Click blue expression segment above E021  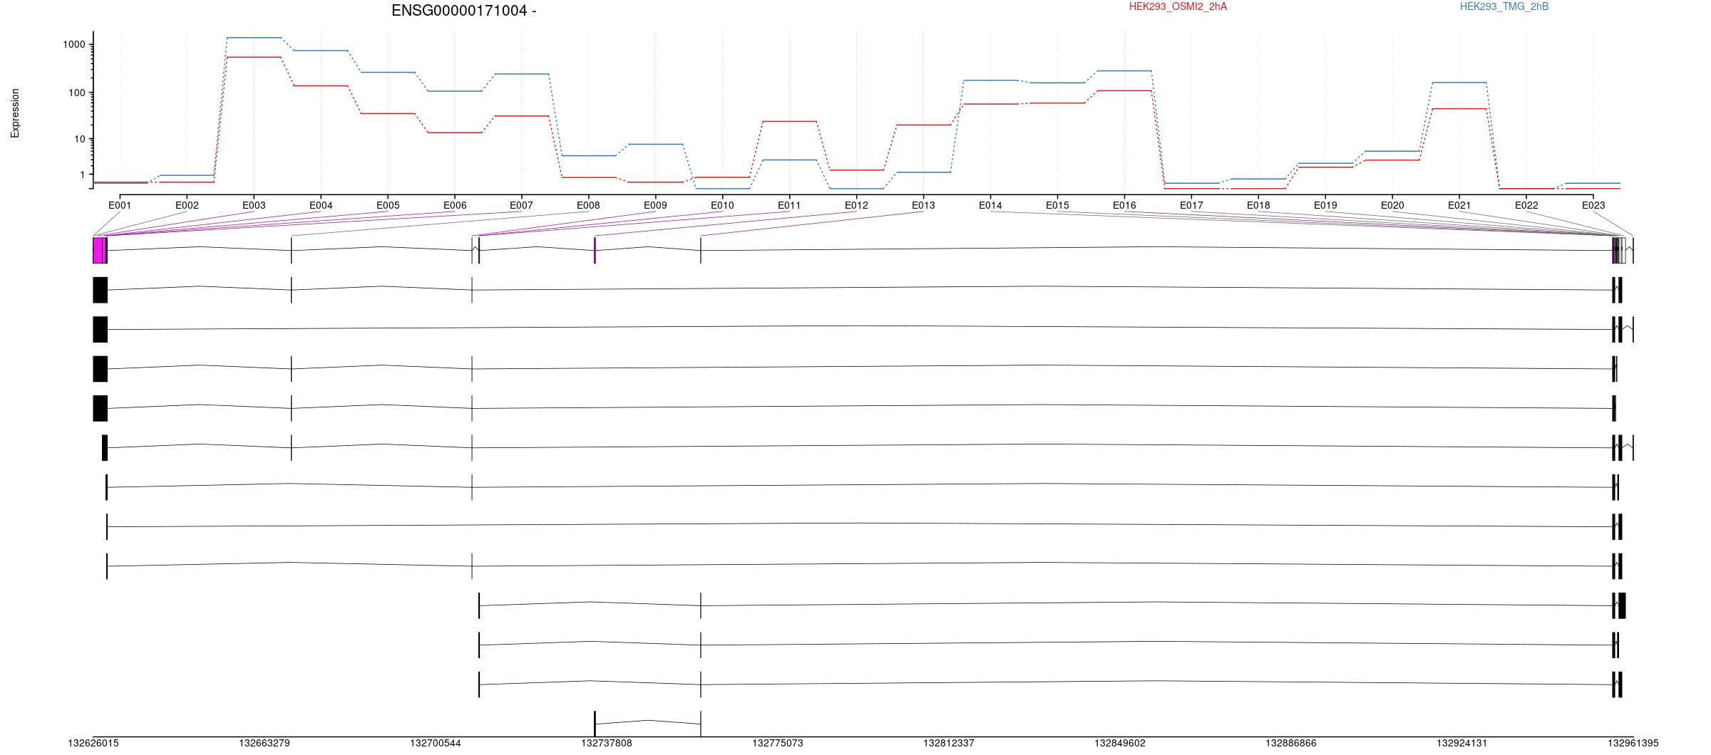pos(1459,83)
